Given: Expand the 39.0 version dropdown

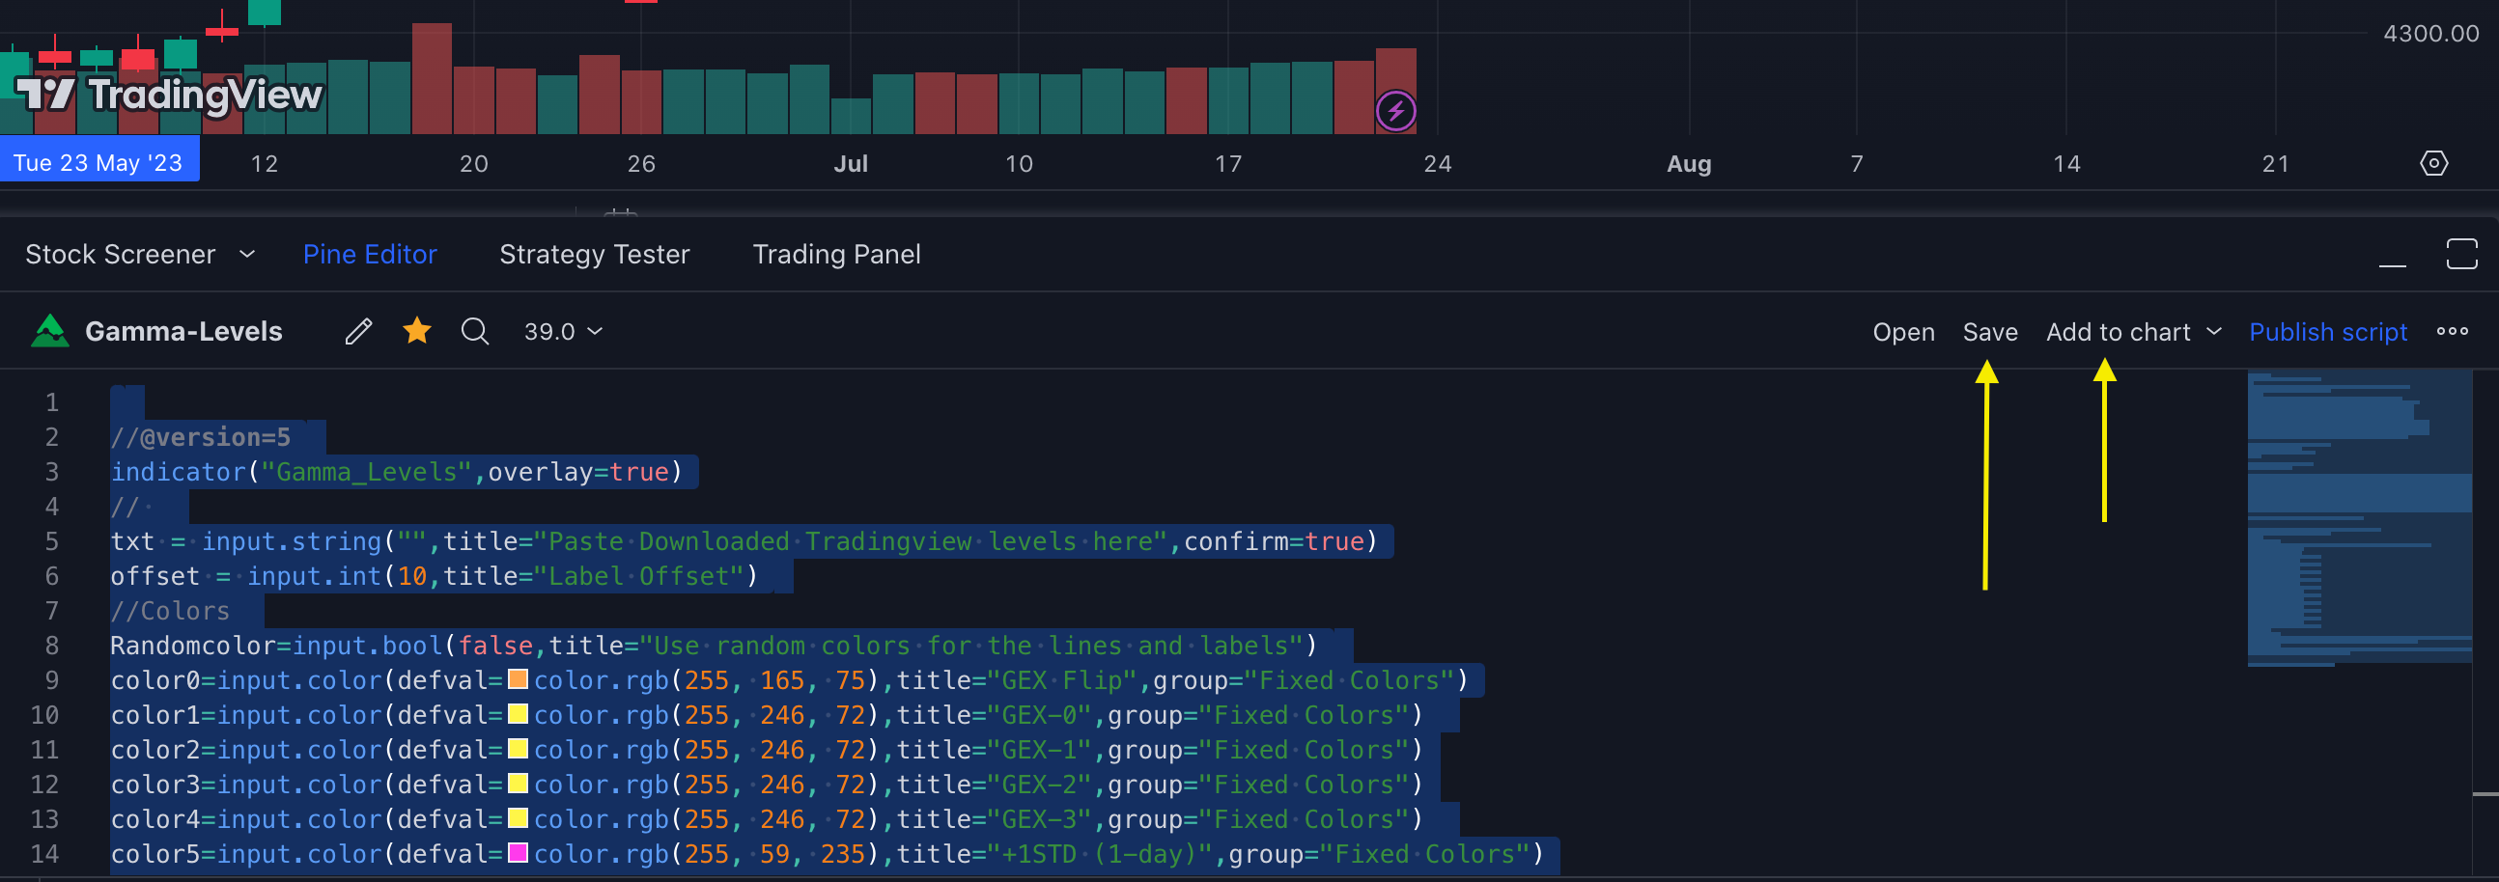Looking at the screenshot, I should 564,332.
